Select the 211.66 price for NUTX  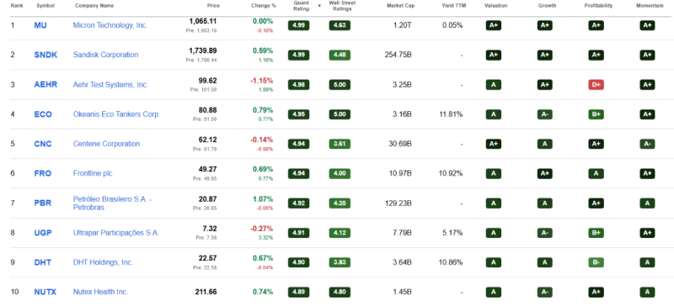click(x=206, y=292)
